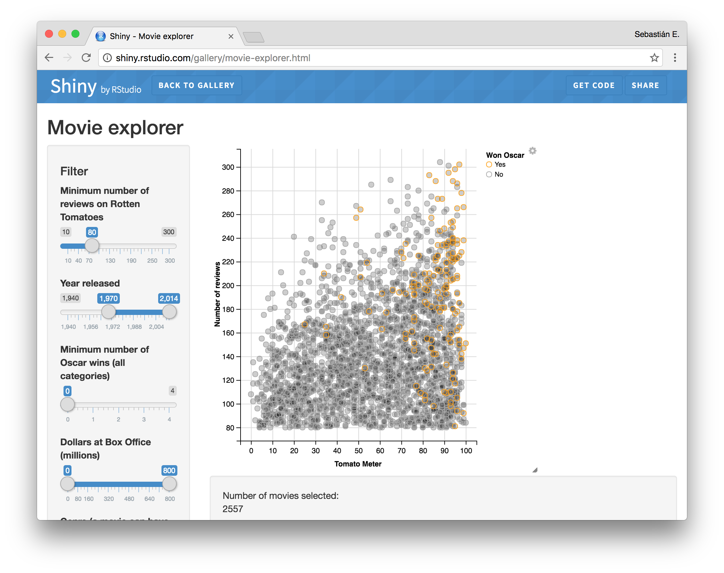
Task: Click the browser back arrow
Action: tap(49, 58)
